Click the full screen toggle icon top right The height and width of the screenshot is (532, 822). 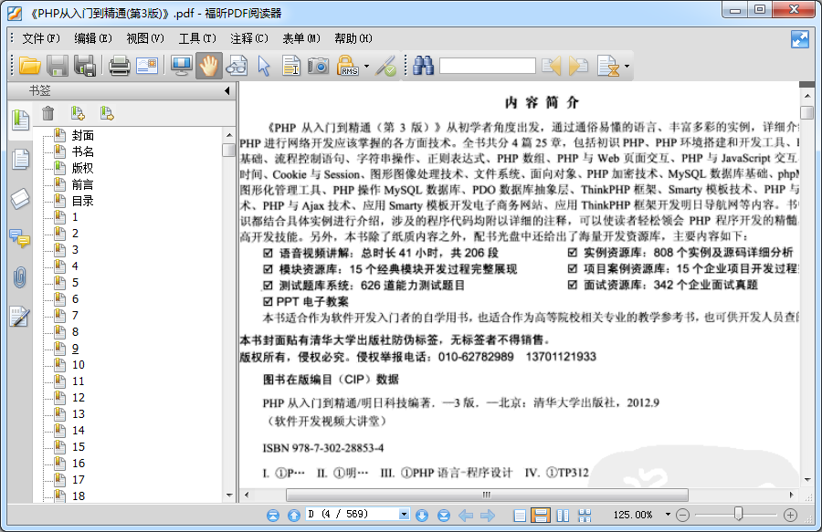coord(800,39)
